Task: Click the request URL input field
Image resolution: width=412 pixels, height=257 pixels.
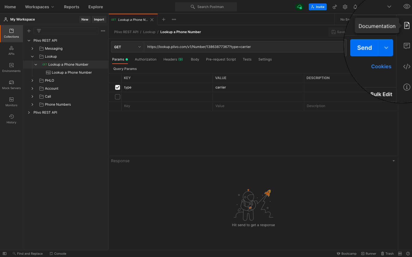Action: [243, 47]
